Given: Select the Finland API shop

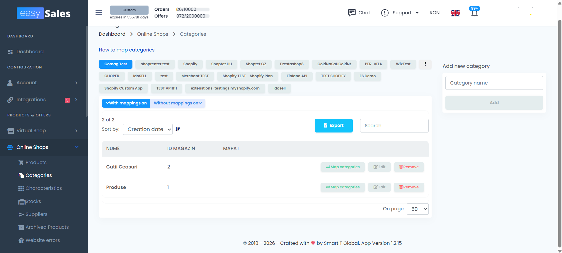Looking at the screenshot, I should point(297,76).
